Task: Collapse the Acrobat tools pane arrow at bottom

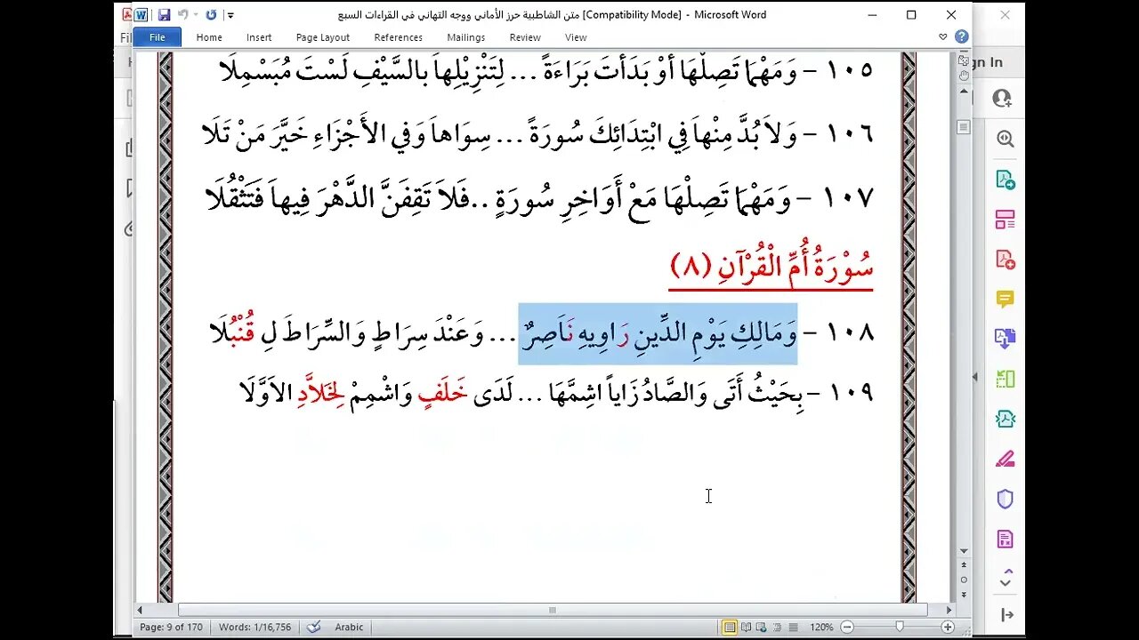Action: (1006, 615)
